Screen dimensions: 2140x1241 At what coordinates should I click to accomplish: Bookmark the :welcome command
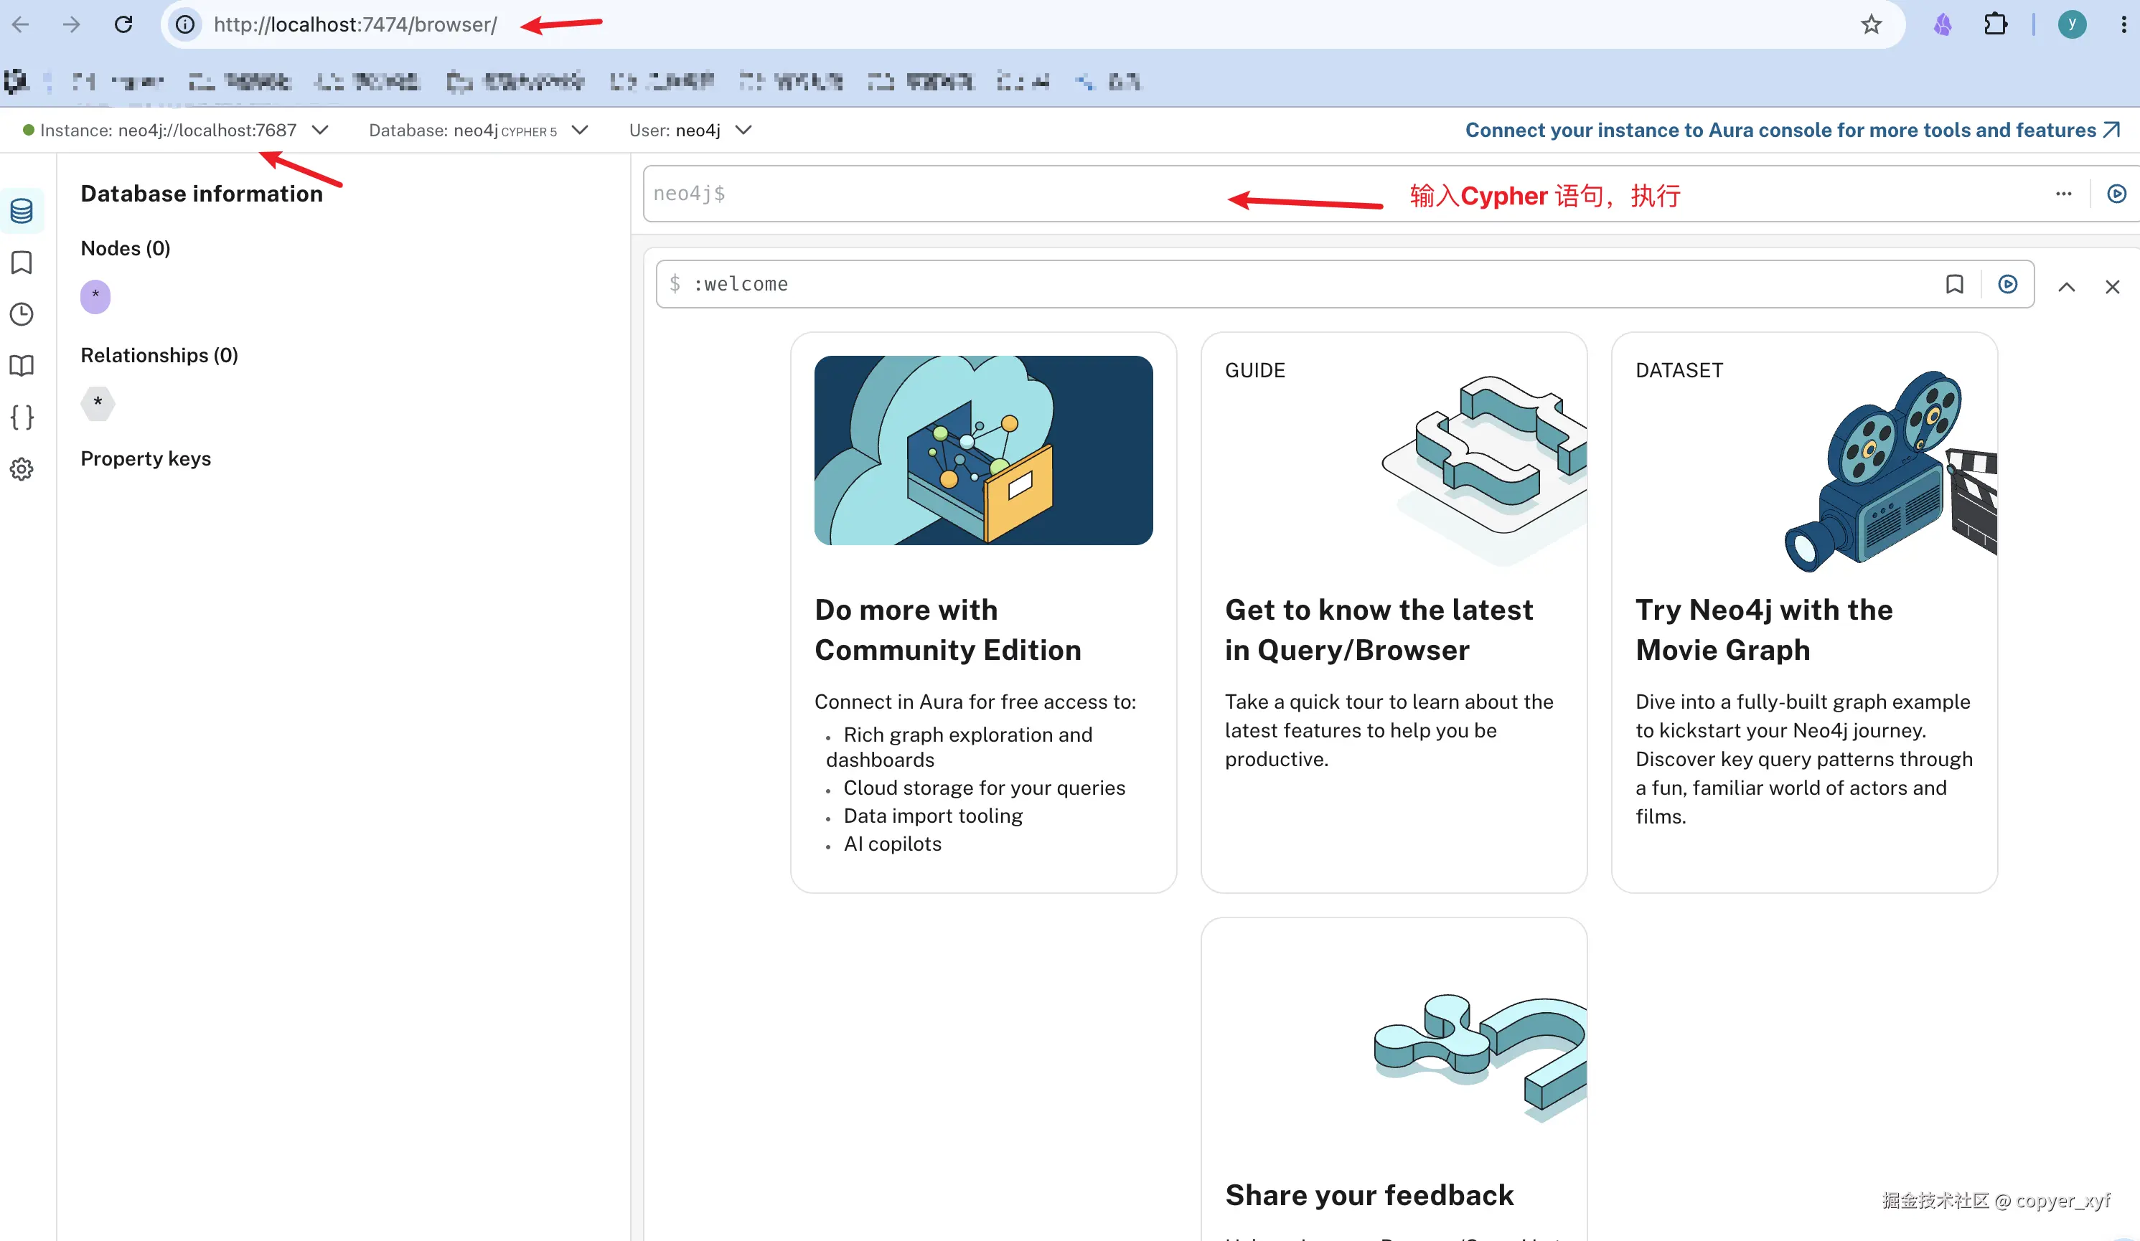(x=1955, y=284)
